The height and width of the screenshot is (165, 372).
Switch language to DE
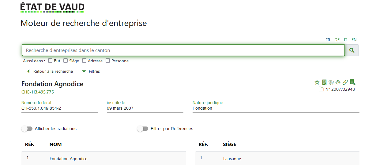point(337,40)
